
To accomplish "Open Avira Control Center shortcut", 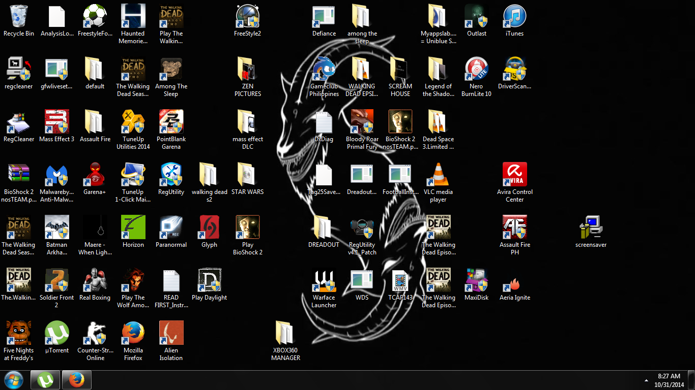I will point(515,175).
